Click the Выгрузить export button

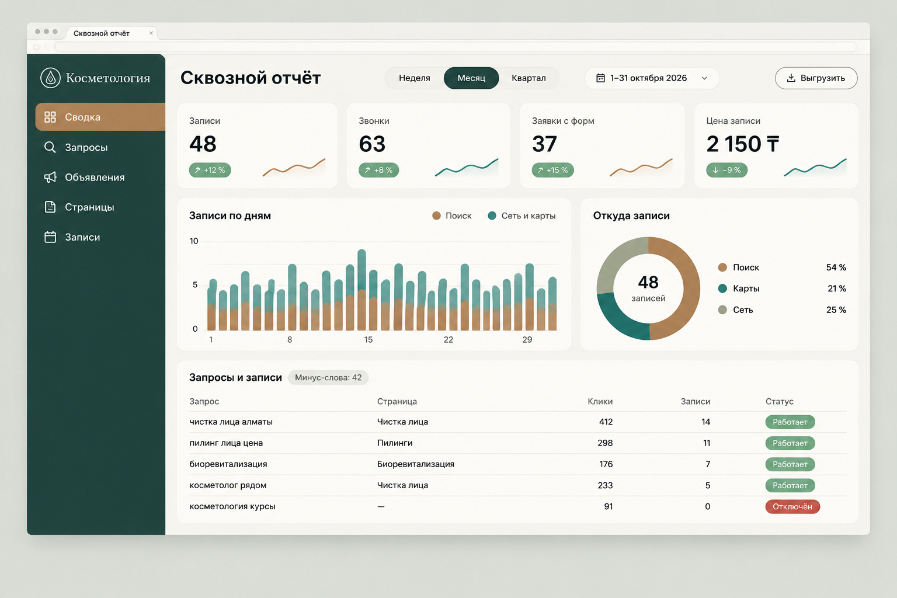816,78
